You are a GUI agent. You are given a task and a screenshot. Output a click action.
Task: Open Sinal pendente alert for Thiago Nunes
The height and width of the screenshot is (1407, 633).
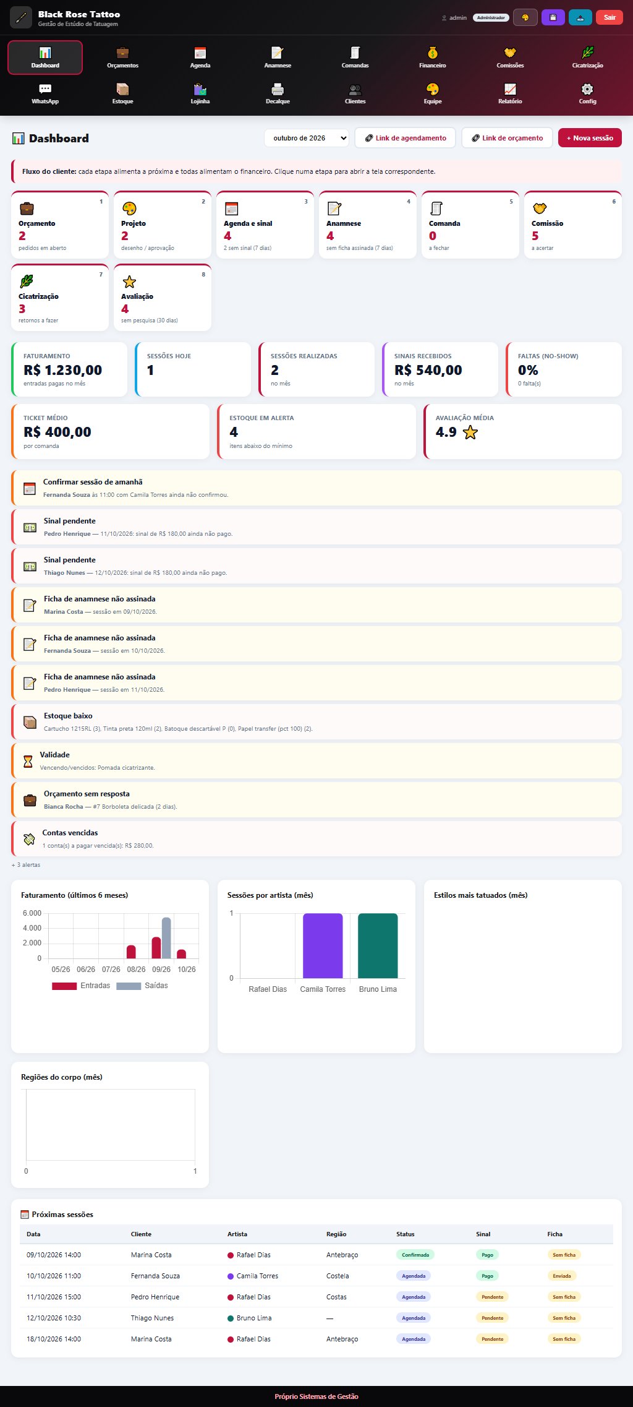[316, 566]
